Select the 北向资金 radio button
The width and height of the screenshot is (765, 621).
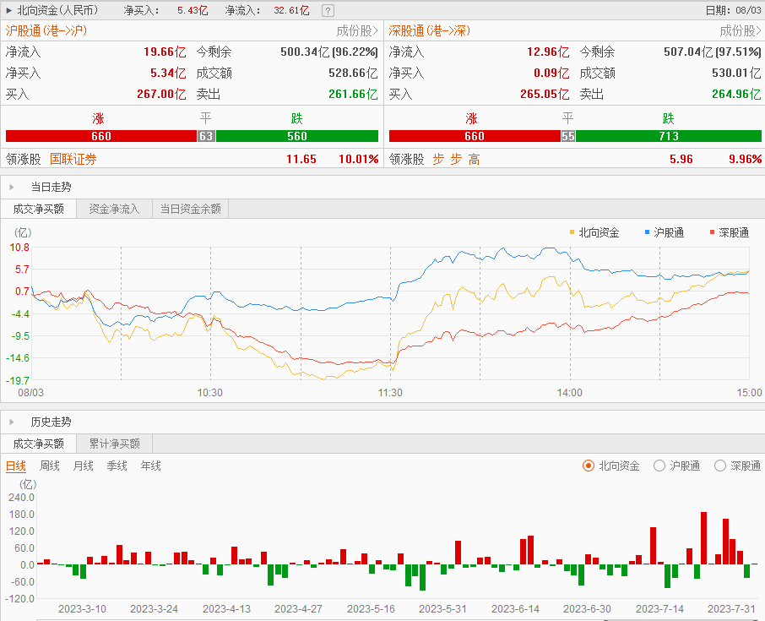click(589, 466)
